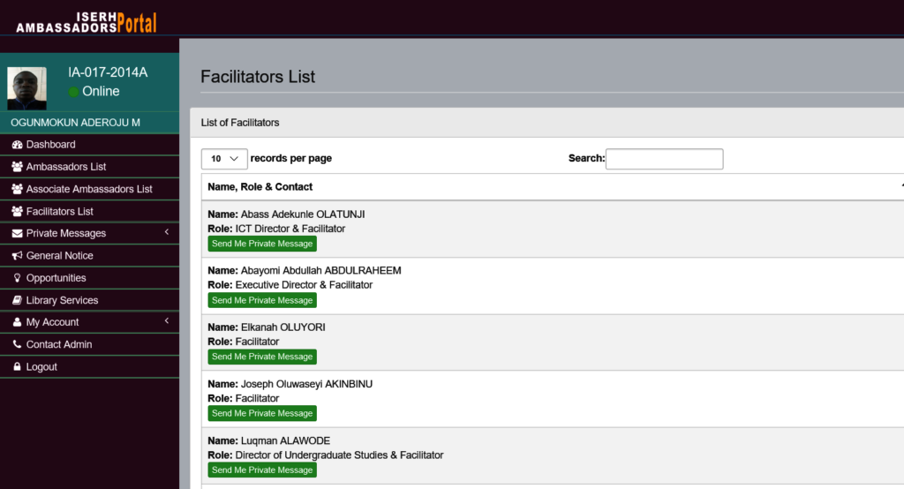Click the user profile photo thumbnail

pyautogui.click(x=26, y=88)
